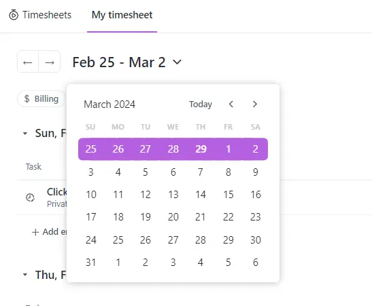Click March 31 in the calendar

(91, 263)
